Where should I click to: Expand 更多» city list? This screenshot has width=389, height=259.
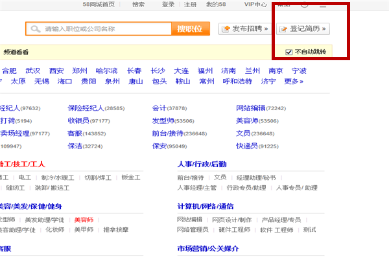pyautogui.click(x=294, y=82)
